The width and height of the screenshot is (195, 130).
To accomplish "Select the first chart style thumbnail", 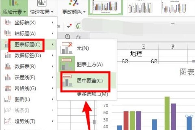I will click(x=106, y=7).
